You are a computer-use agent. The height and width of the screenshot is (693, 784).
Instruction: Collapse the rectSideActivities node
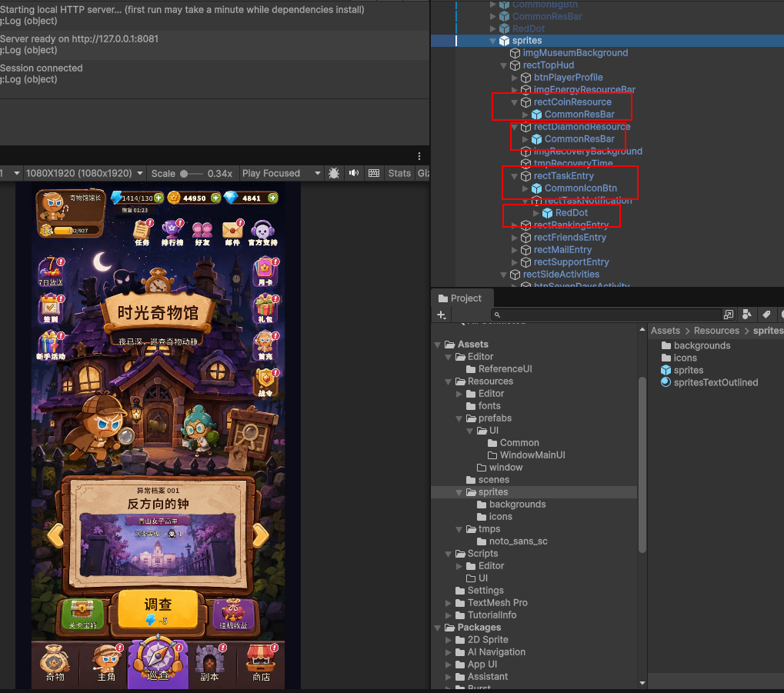pyautogui.click(x=503, y=275)
